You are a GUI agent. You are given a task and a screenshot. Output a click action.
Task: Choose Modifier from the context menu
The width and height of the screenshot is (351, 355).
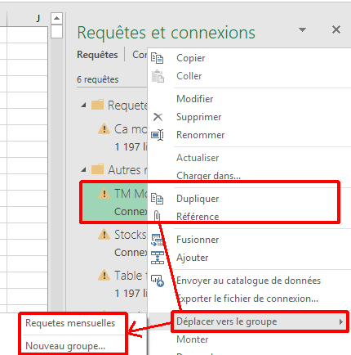(194, 99)
